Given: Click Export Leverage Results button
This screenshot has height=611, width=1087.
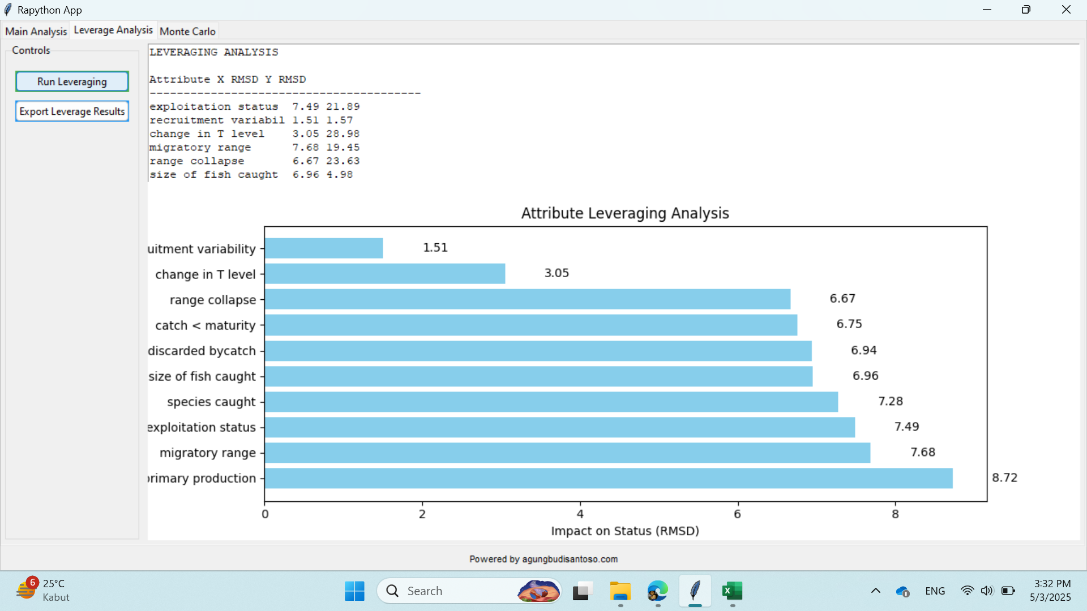Looking at the screenshot, I should point(72,111).
